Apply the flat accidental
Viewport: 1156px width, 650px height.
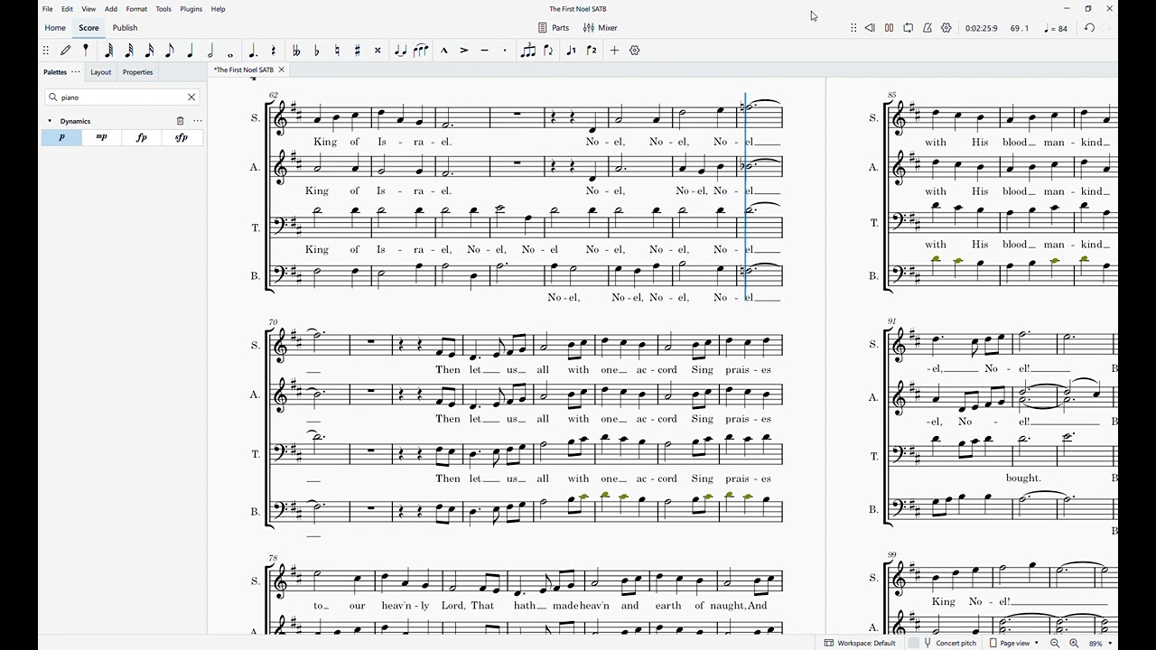[316, 51]
